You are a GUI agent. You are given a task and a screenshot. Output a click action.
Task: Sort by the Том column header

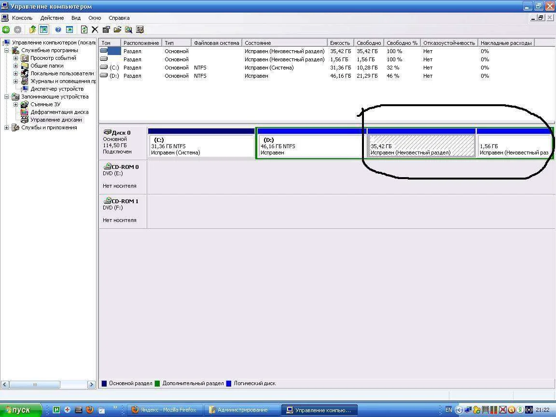(110, 43)
